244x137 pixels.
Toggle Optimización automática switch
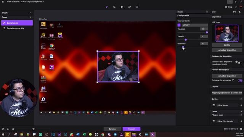240,81
